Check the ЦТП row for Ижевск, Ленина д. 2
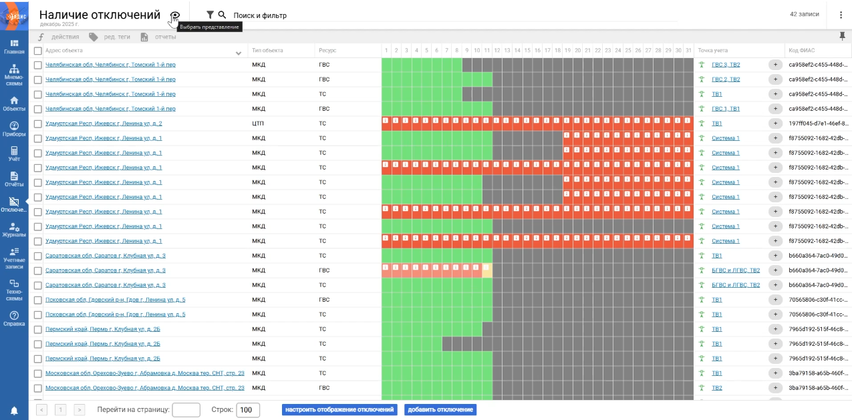The height and width of the screenshot is (420, 852). pyautogui.click(x=38, y=124)
